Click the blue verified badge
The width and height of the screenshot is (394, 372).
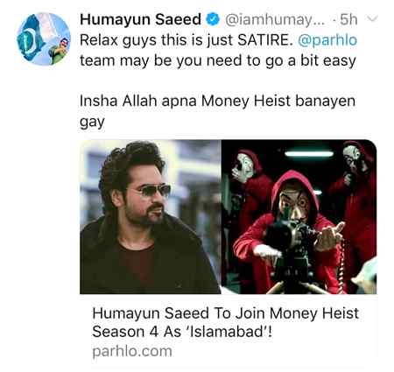tap(213, 19)
